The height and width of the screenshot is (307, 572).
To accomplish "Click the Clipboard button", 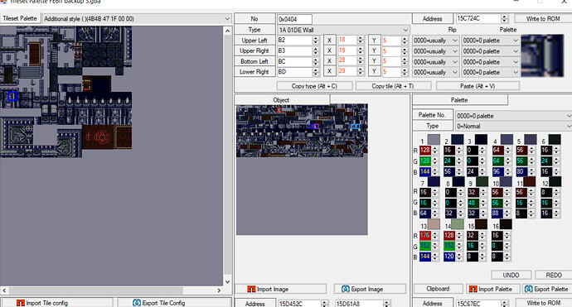I will tap(439, 289).
